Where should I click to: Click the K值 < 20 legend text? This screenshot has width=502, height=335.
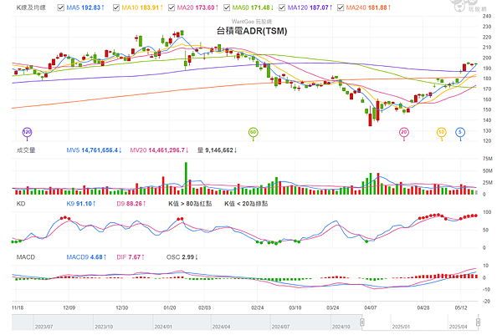click(246, 203)
